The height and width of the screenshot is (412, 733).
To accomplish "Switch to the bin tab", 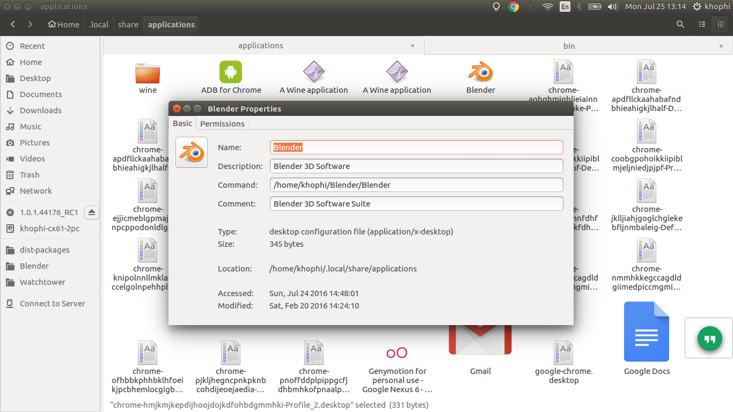I will [569, 46].
